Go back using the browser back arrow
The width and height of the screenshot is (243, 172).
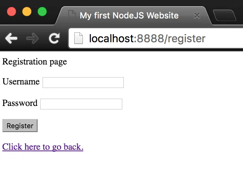11,38
